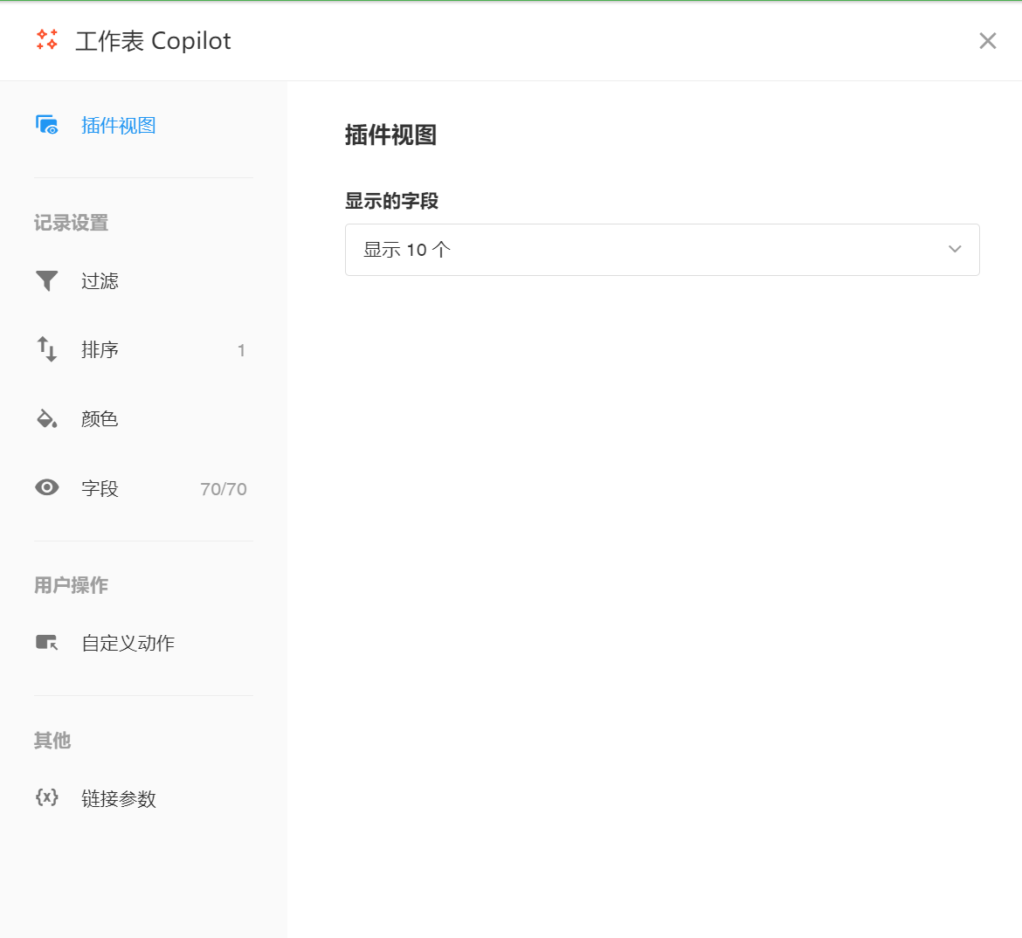The height and width of the screenshot is (938, 1022).
Task: Select the custom action icon beside 自定义动作
Action: (x=47, y=643)
